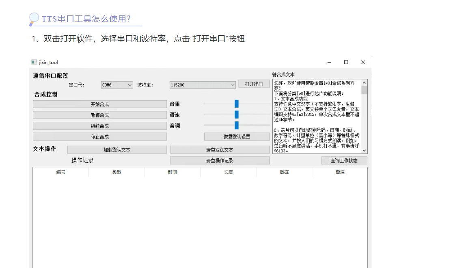This screenshot has height=268, width=453.
Task: Click the jixin_tool window icon
Action: click(34, 62)
